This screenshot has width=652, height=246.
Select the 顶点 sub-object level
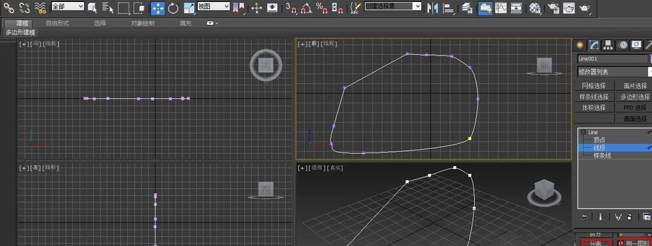tap(599, 140)
